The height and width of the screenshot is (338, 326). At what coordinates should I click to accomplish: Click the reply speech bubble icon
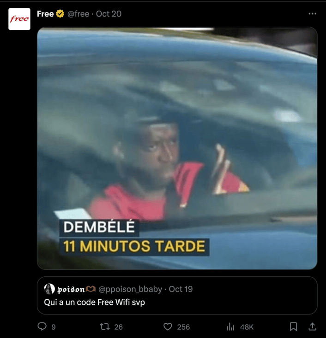click(x=42, y=326)
